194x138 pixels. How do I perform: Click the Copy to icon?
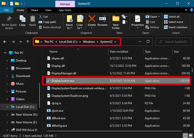pyautogui.click(x=80, y=18)
